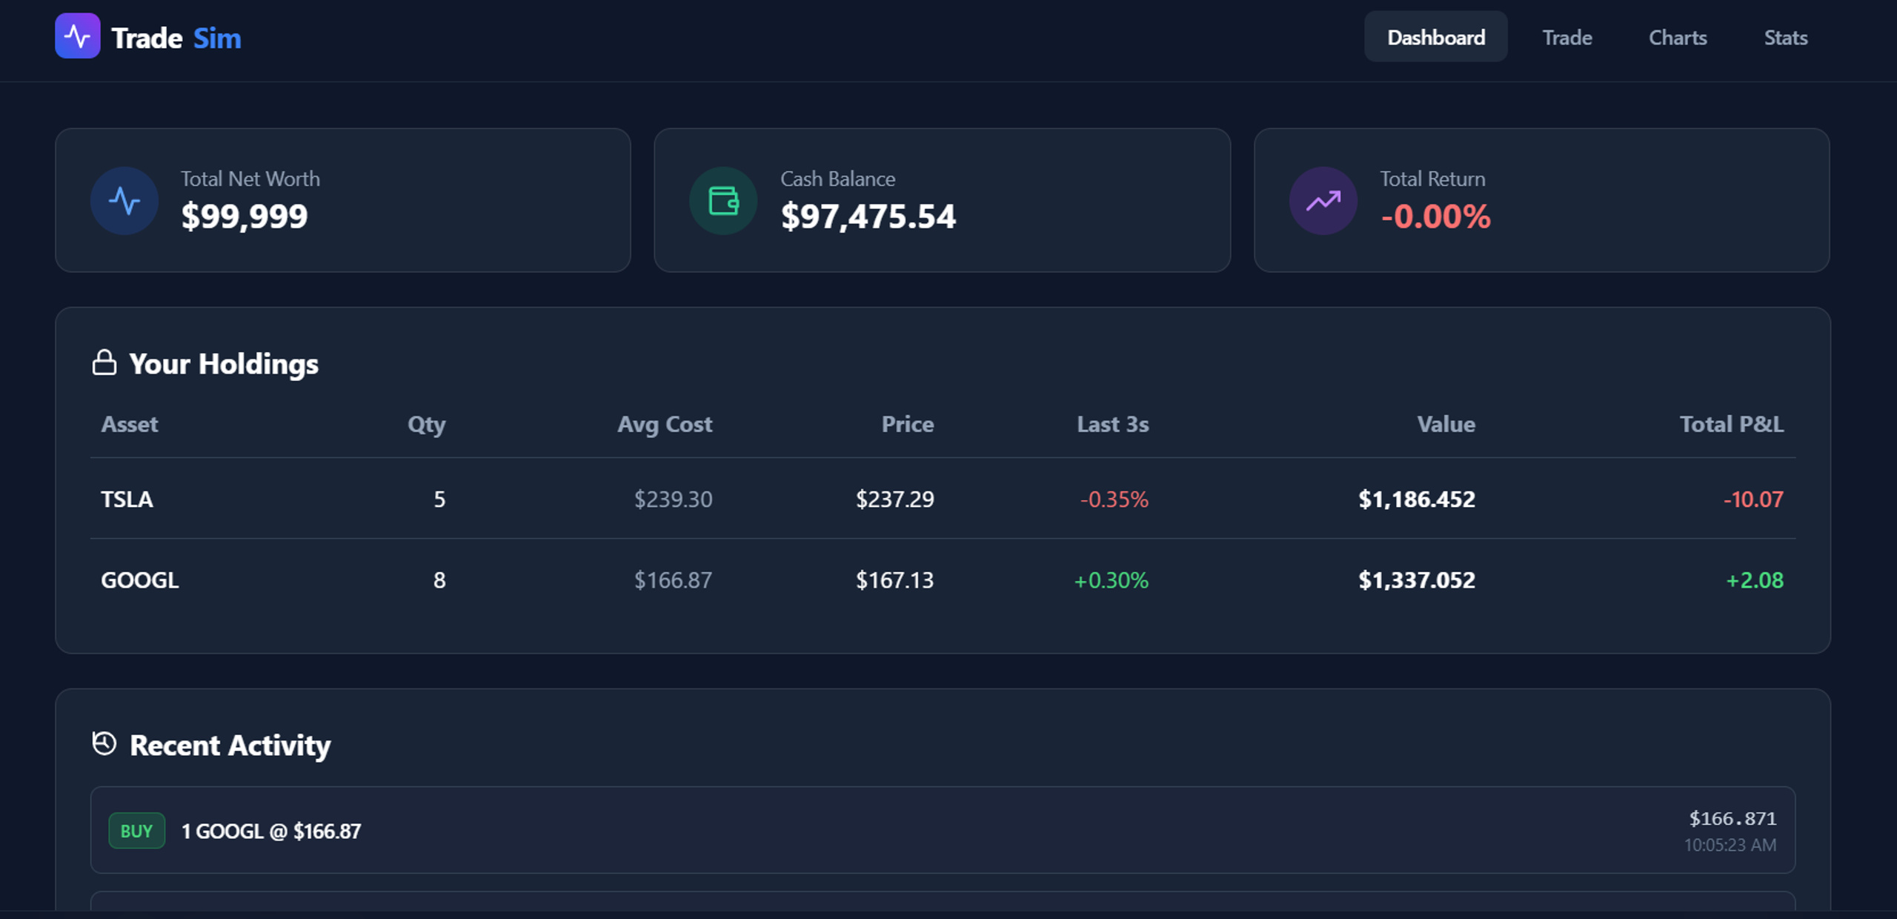
Task: Go to the Stats tab
Action: [1786, 37]
